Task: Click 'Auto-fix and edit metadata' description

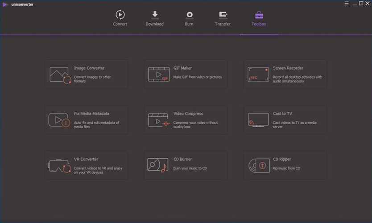Action: [x=96, y=125]
